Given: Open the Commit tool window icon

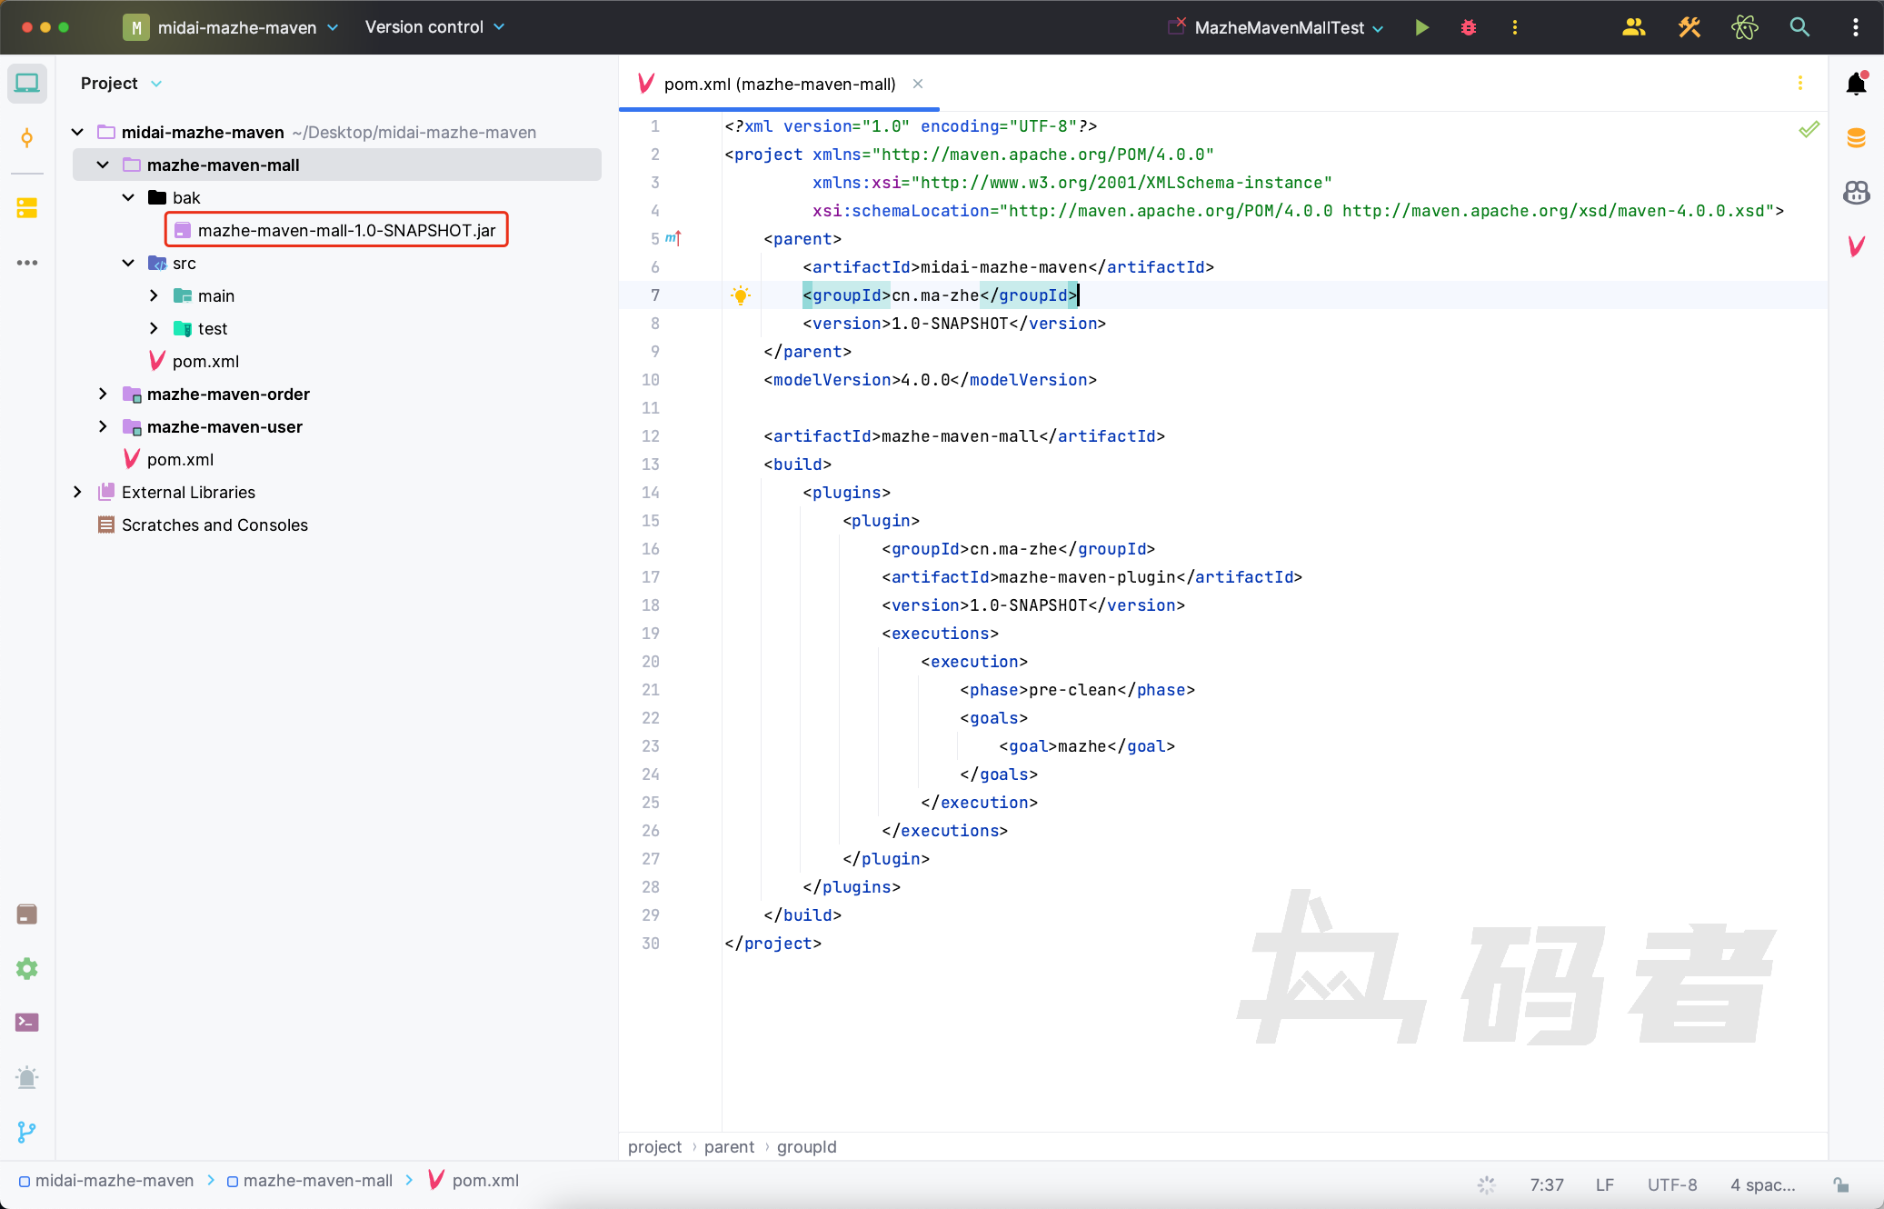Looking at the screenshot, I should coord(27,138).
